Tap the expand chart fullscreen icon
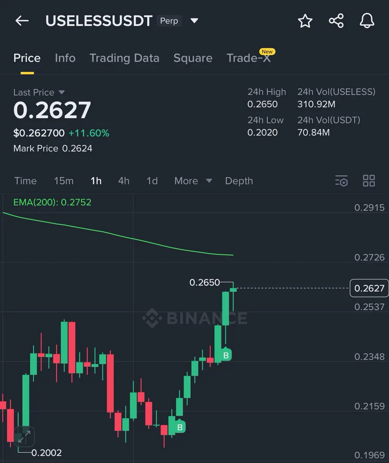 pyautogui.click(x=24, y=436)
